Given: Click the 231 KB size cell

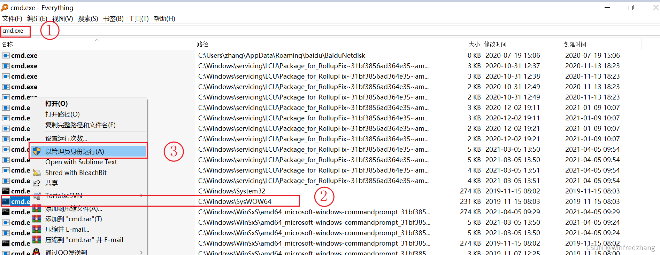Looking at the screenshot, I should [x=470, y=201].
